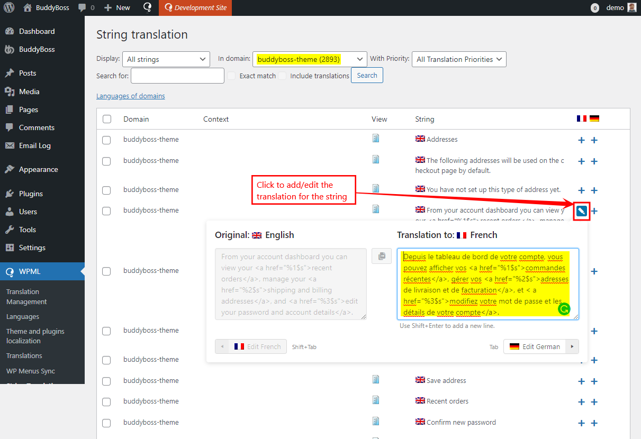Tick the Include translations checkbox
The image size is (641, 439).
tap(283, 76)
